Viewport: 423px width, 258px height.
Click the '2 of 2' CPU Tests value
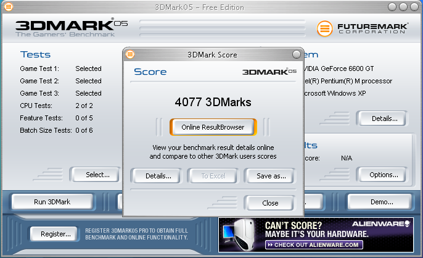point(84,106)
